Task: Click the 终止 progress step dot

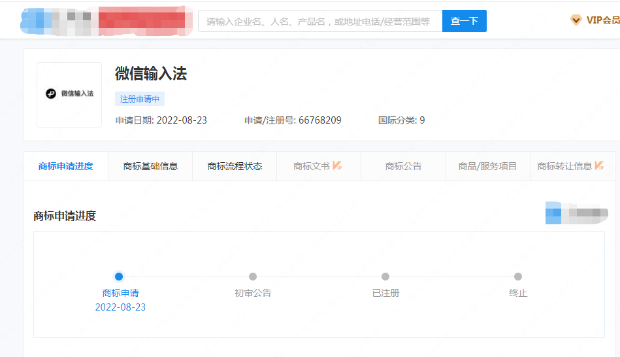Action: pyautogui.click(x=518, y=277)
